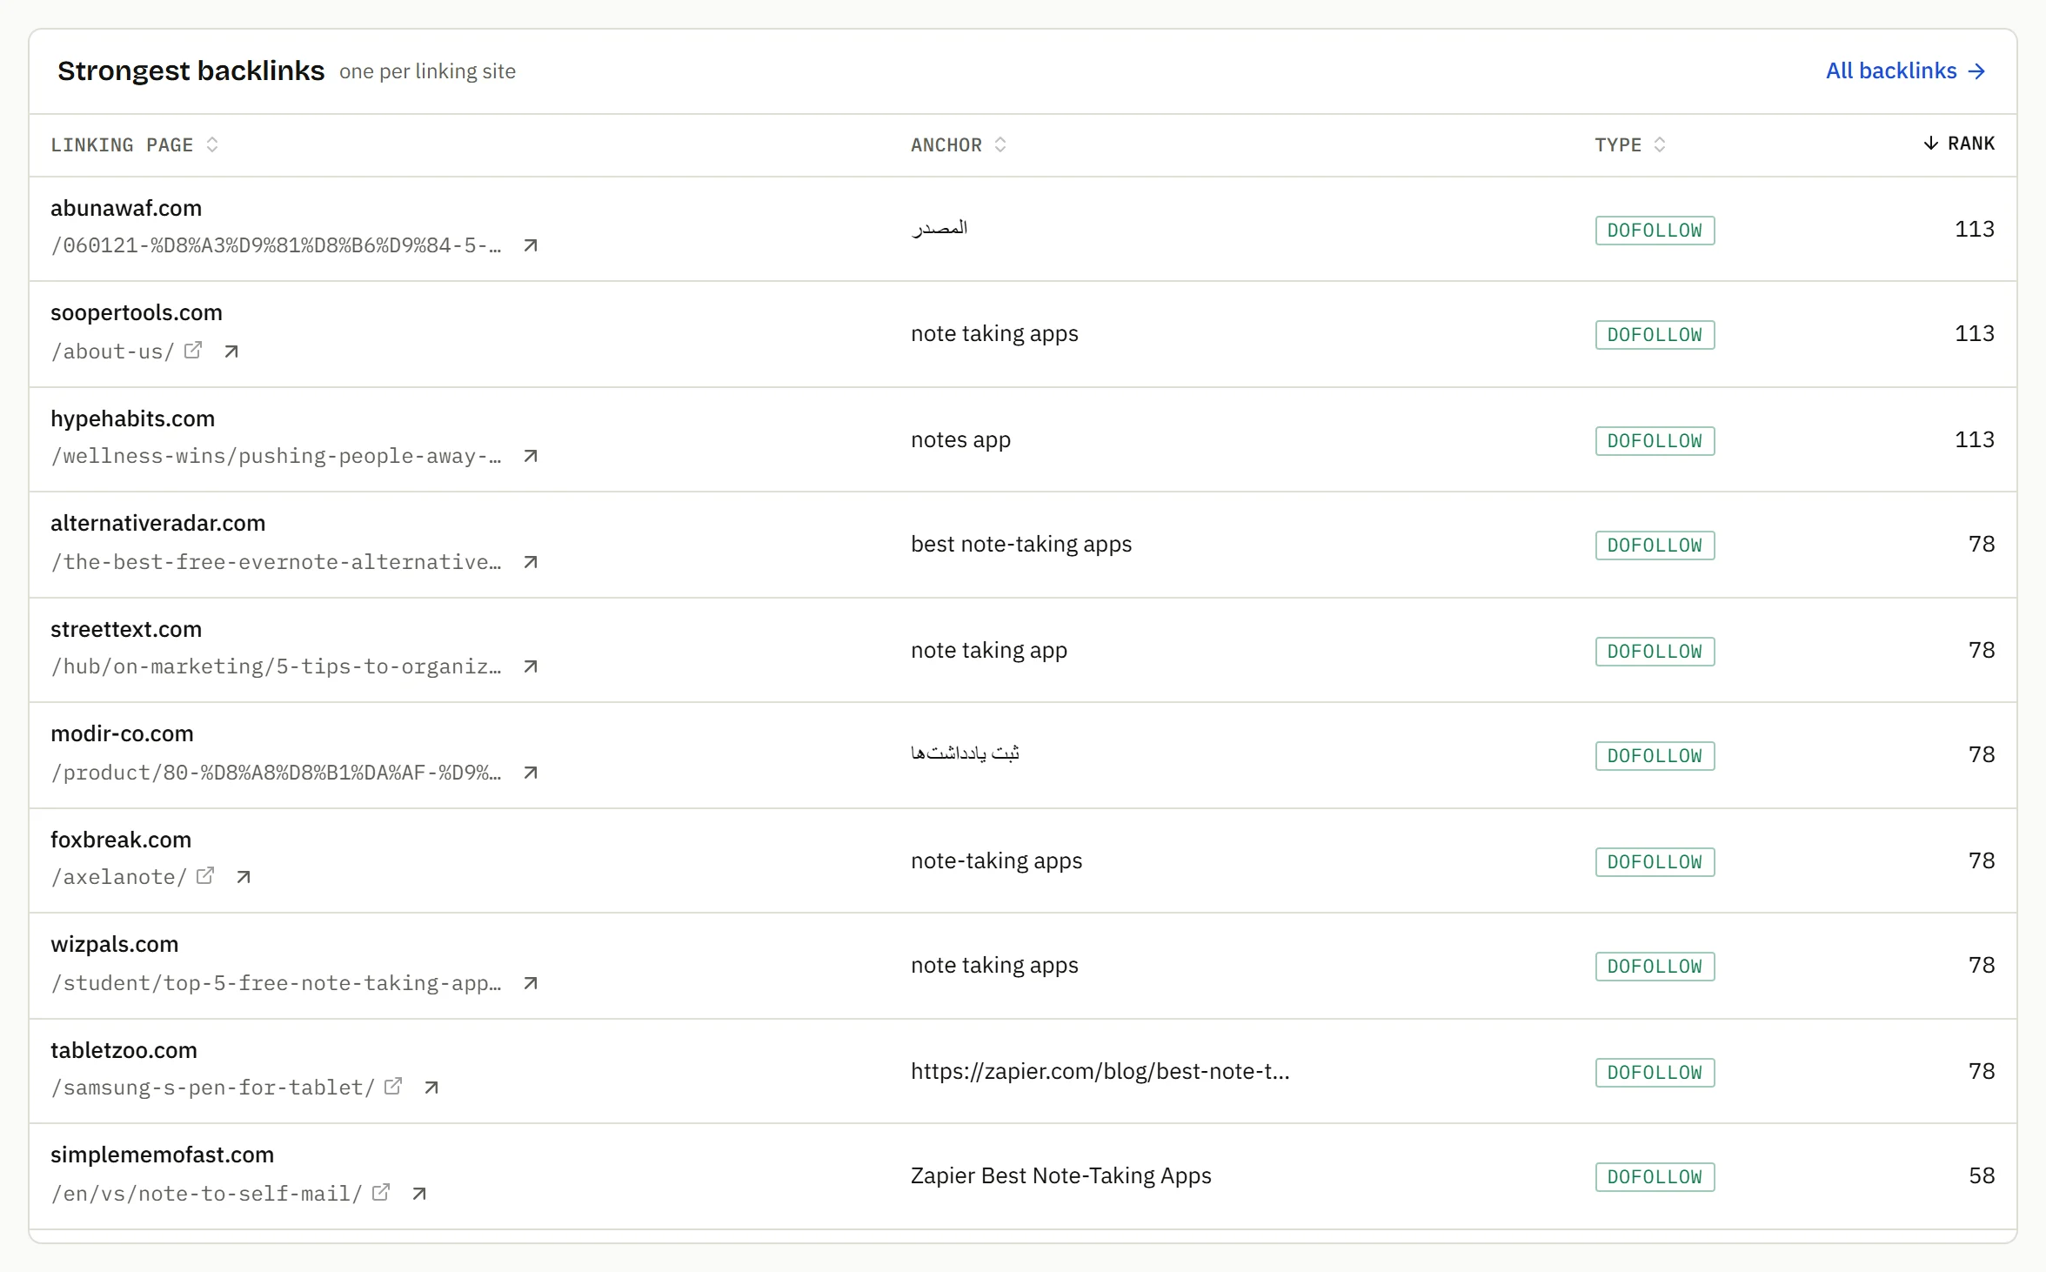Select abunawaf.com domain
Viewport: 2046px width, 1272px height.
pyautogui.click(x=126, y=208)
